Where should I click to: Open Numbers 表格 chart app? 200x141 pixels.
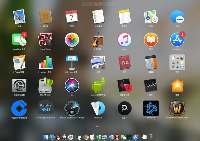46,62
